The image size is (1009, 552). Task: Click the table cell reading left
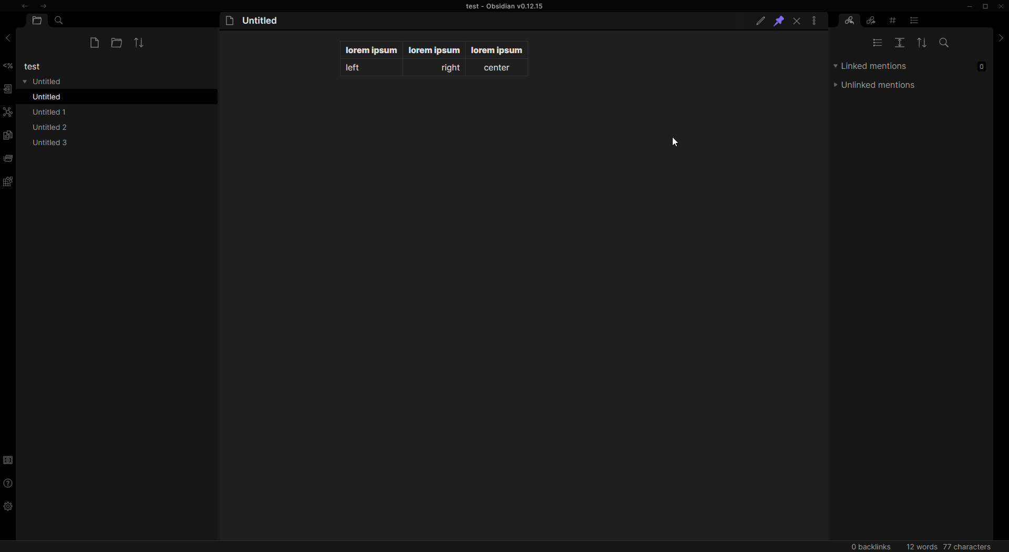[371, 68]
